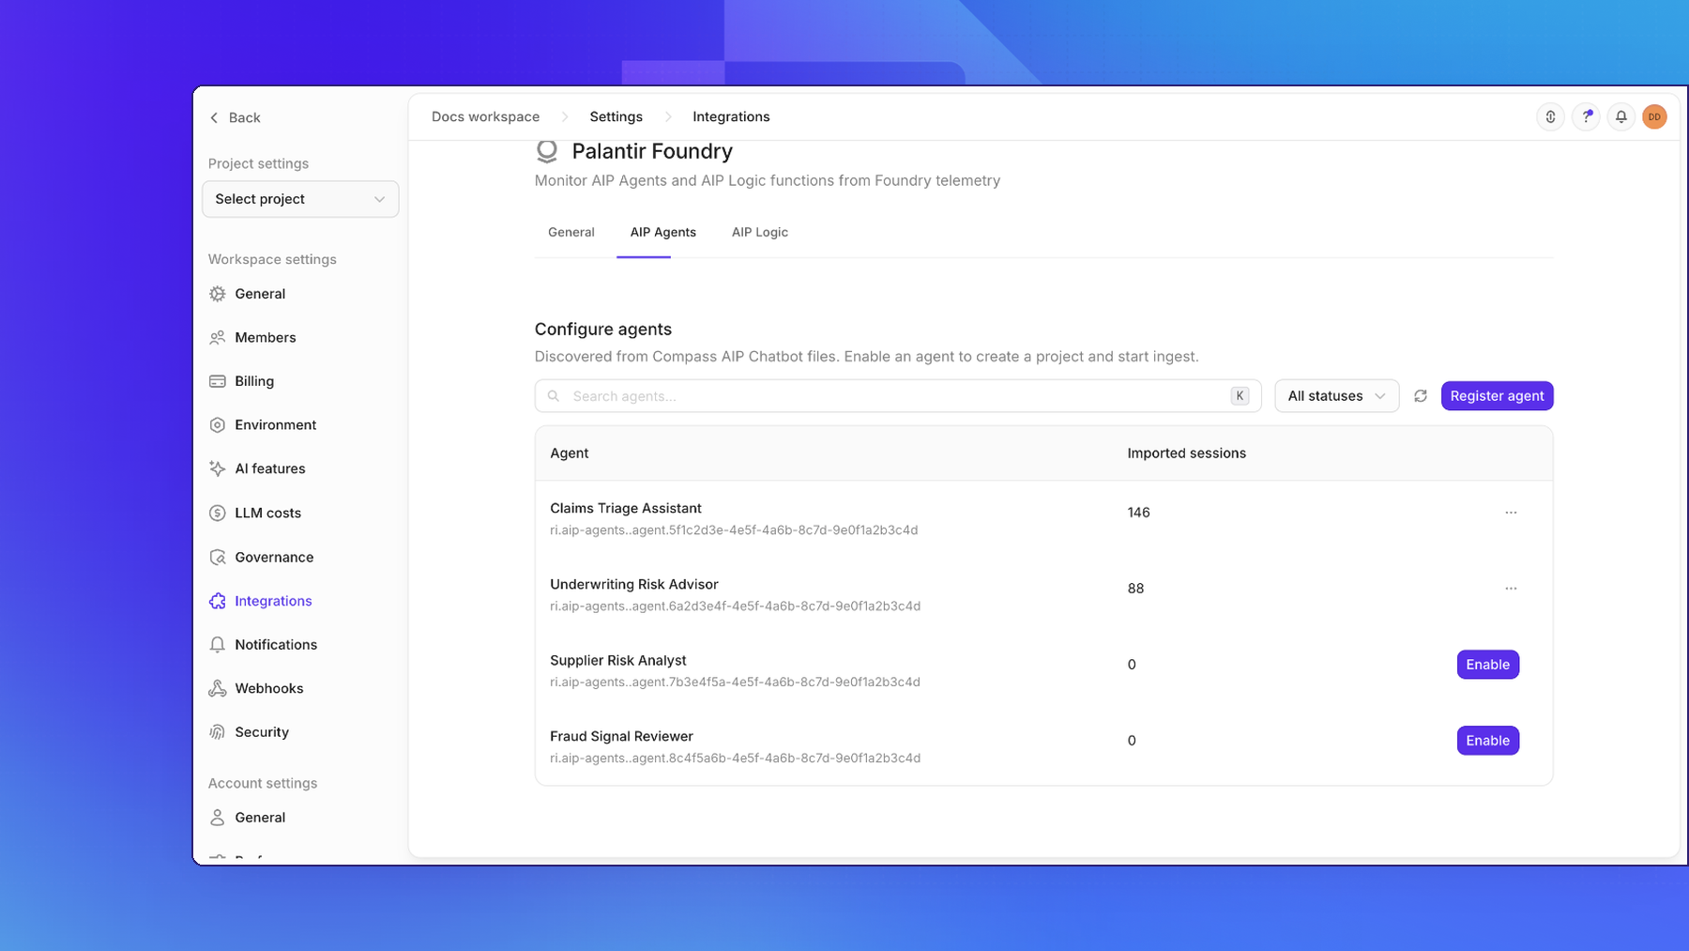Viewport: 1689px width, 951px height.
Task: Open the Select project dropdown
Action: (300, 199)
